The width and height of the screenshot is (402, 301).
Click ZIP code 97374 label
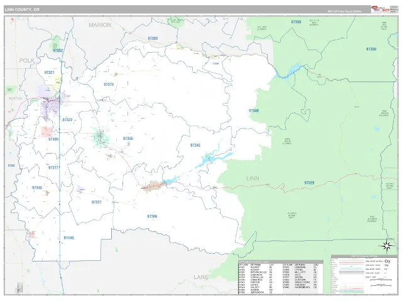pos(109,85)
